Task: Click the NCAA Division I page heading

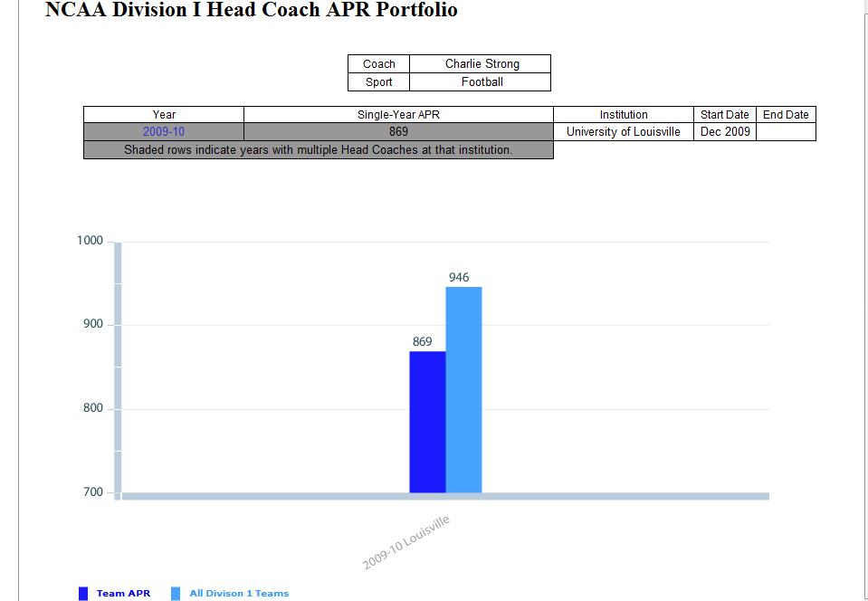Action: (x=252, y=11)
